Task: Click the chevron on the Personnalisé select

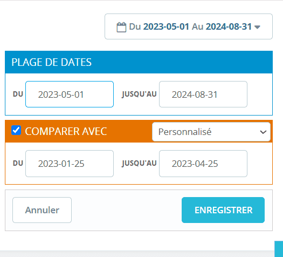Action: [x=263, y=132]
